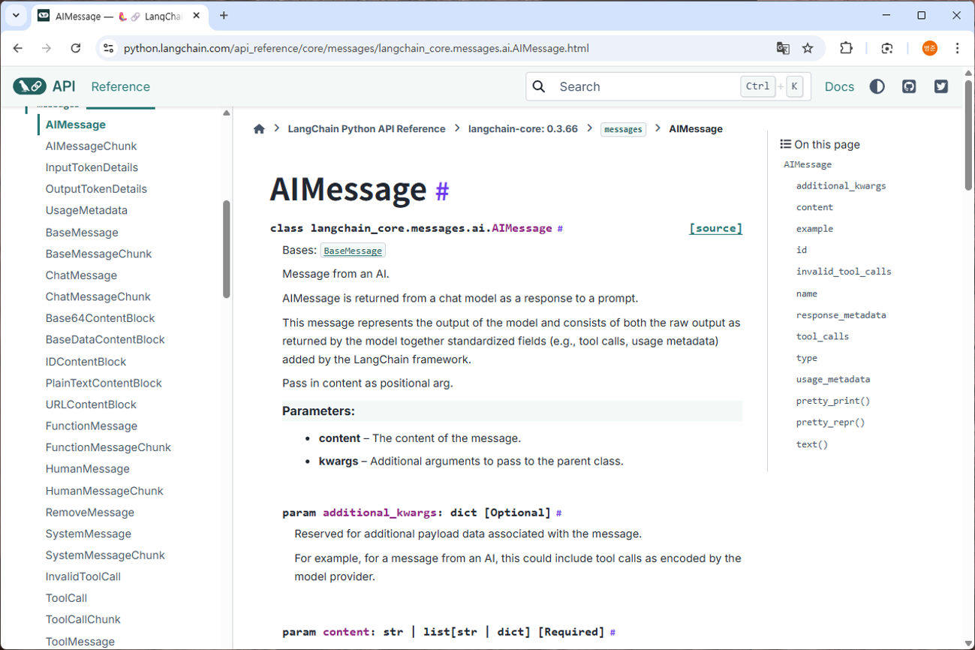
Task: Open InputTokenDetails in the sidebar
Action: click(x=92, y=167)
